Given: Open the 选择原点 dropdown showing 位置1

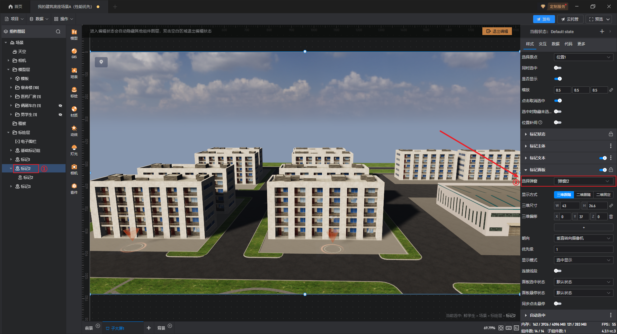Looking at the screenshot, I should coord(584,57).
